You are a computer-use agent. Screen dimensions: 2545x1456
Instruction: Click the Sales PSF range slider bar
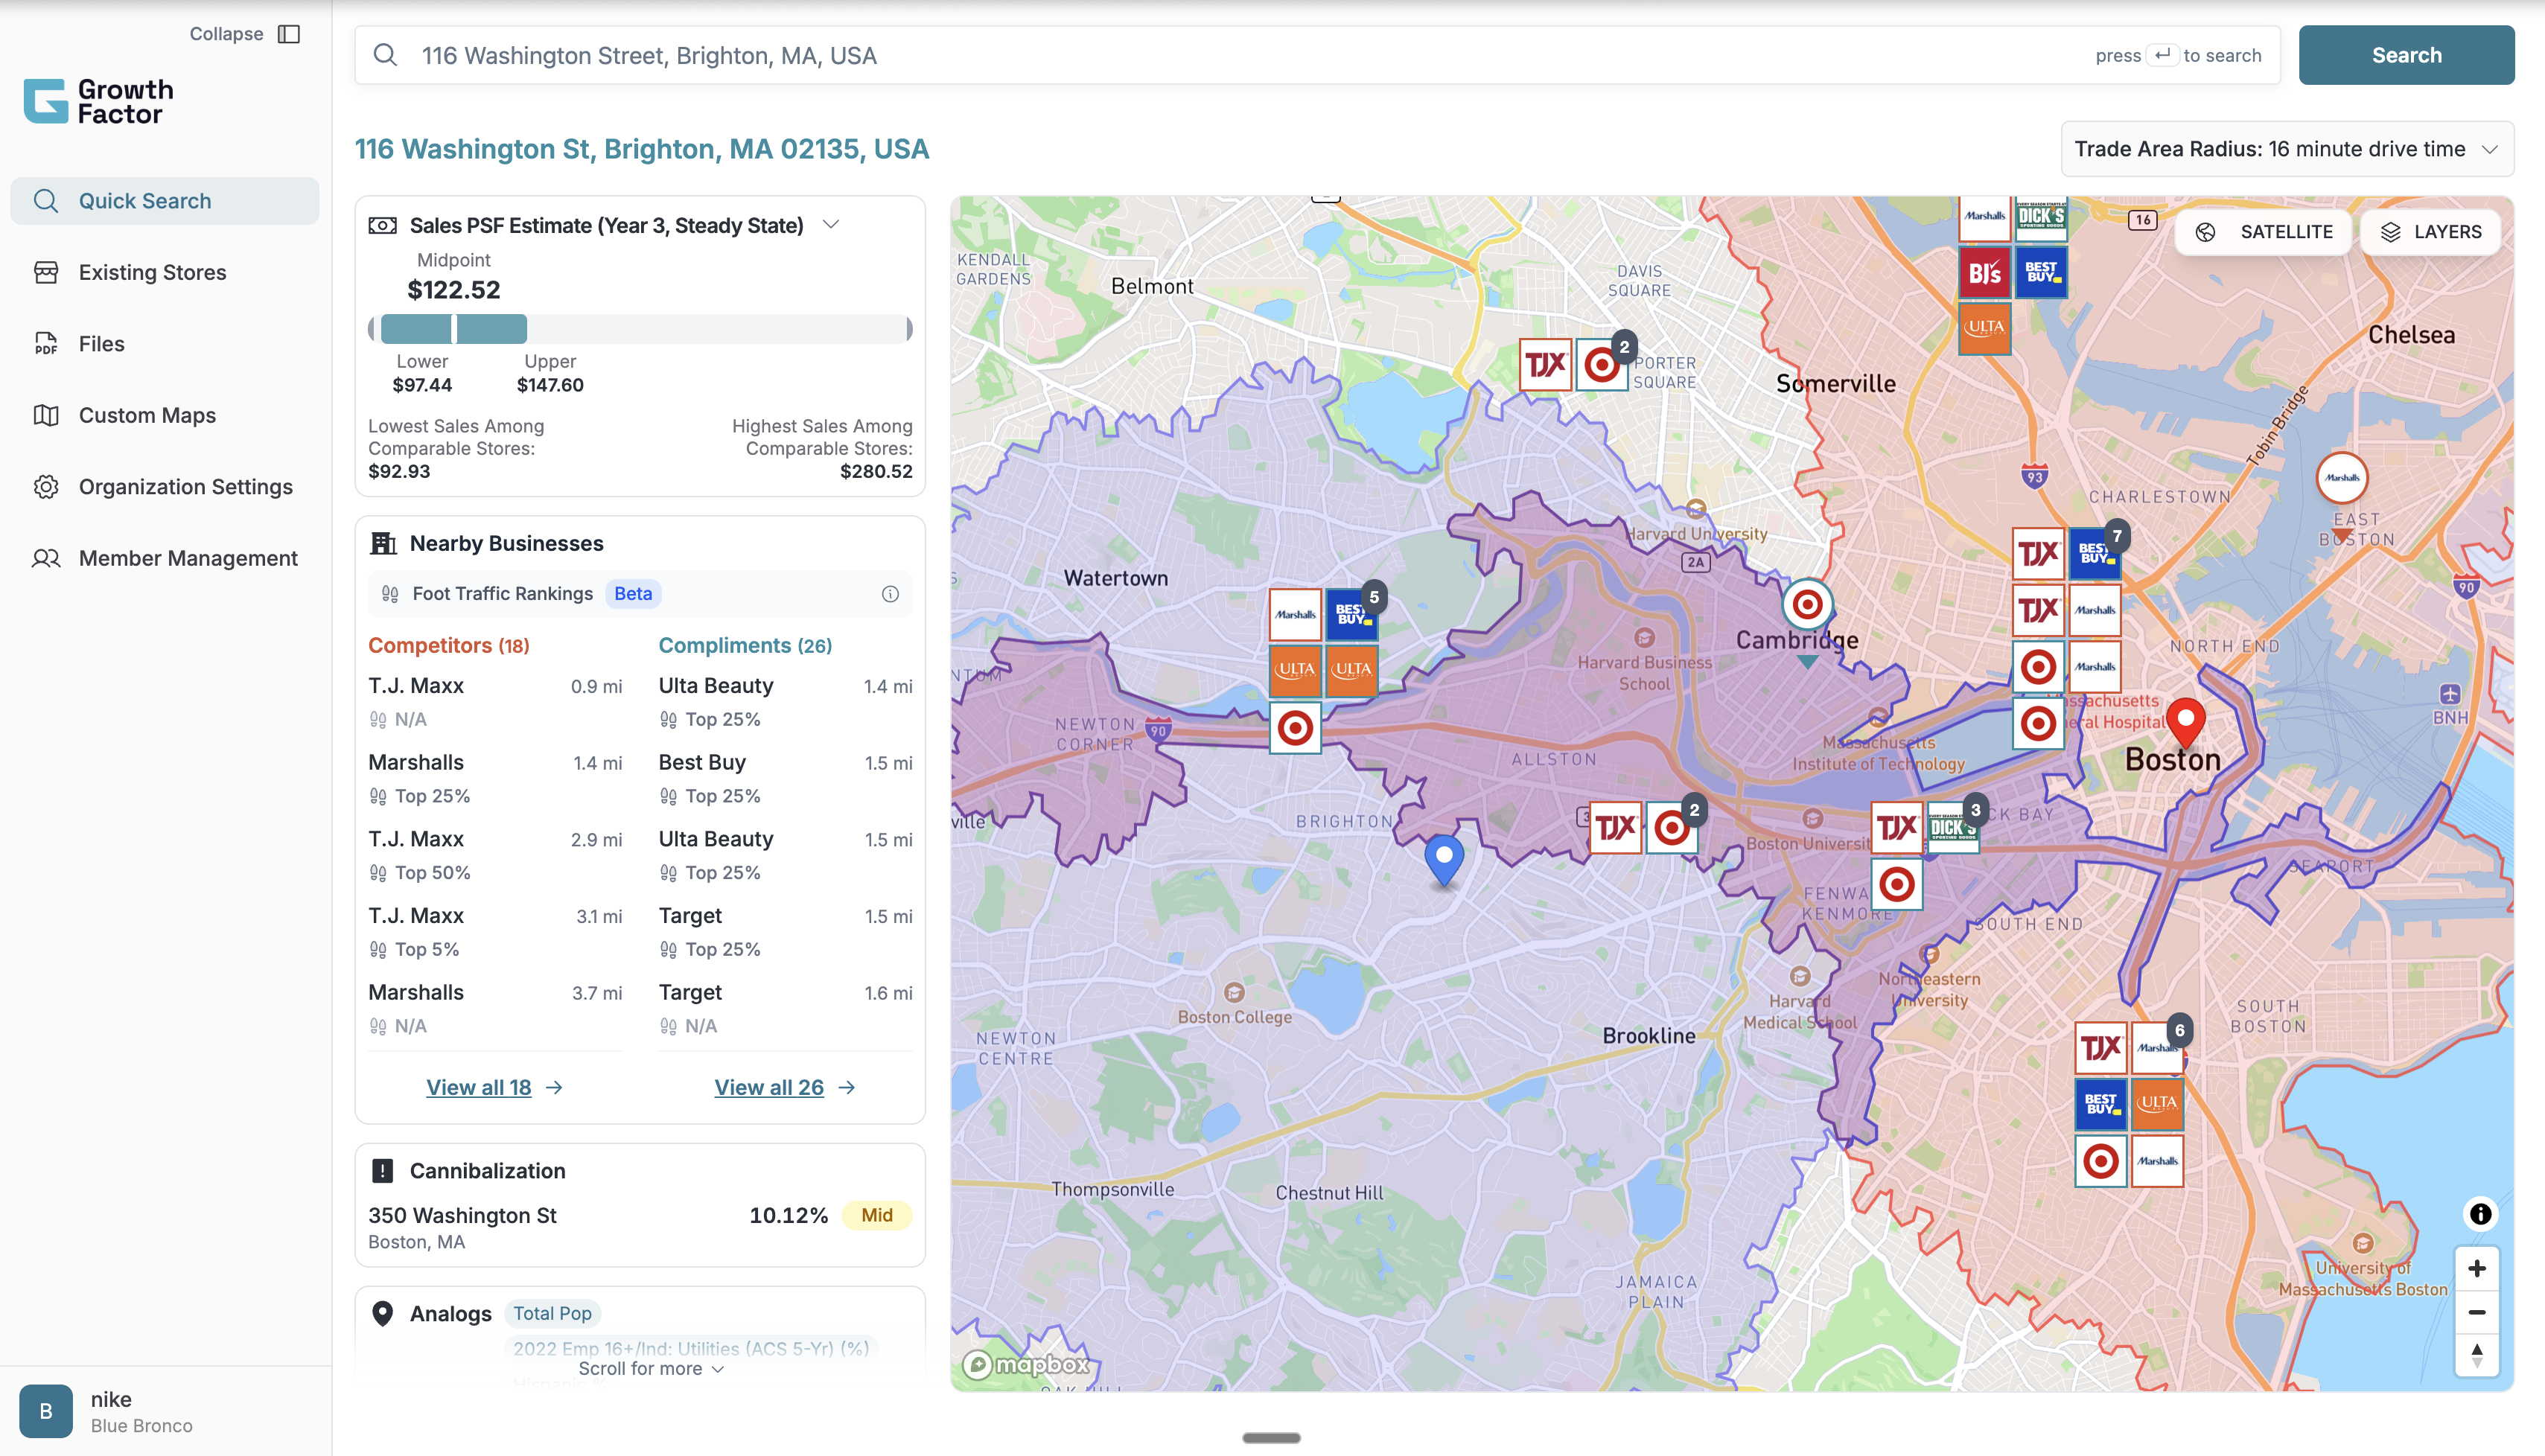point(640,329)
